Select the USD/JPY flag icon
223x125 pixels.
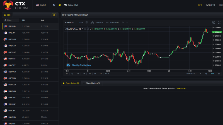point(5,111)
